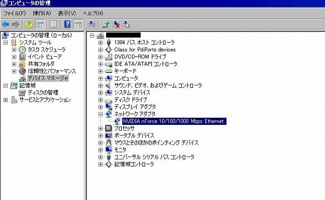The height and width of the screenshot is (200, 325).
Task: Click the sound speaker icon
Action: 108,85
